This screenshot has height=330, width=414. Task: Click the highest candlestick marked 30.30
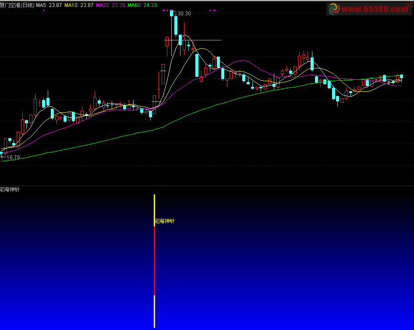172,32
